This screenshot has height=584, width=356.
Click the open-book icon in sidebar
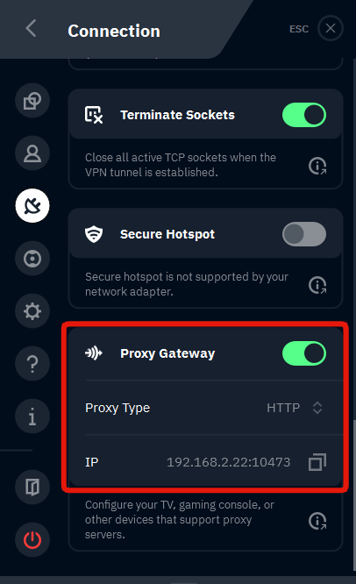click(32, 487)
